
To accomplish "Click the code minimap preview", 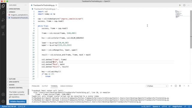I will coord(178,14).
